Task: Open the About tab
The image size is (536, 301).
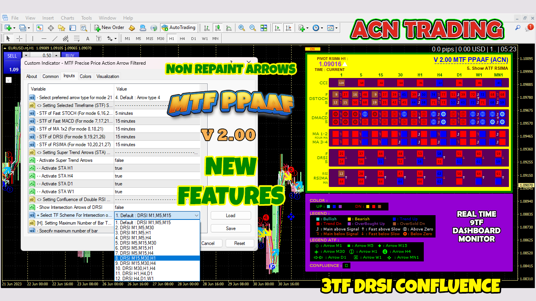Action: pyautogui.click(x=32, y=76)
